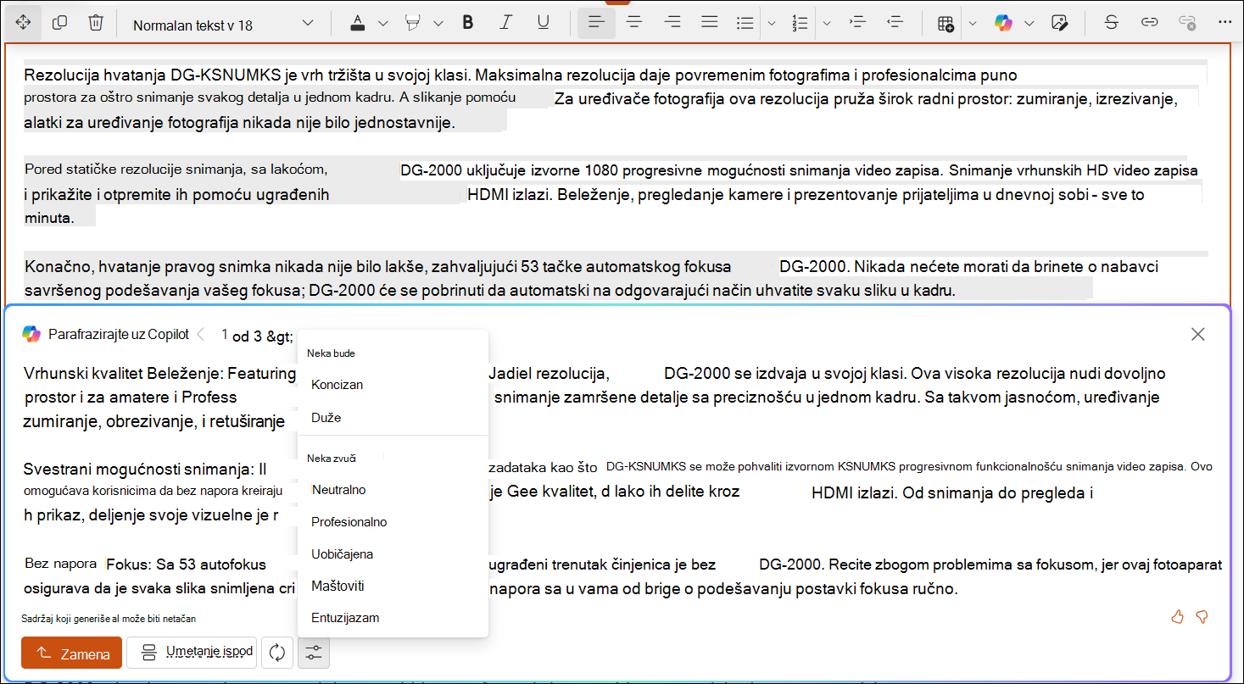Apply a bulleted list
Image resolution: width=1244 pixels, height=684 pixels.
[x=745, y=23]
